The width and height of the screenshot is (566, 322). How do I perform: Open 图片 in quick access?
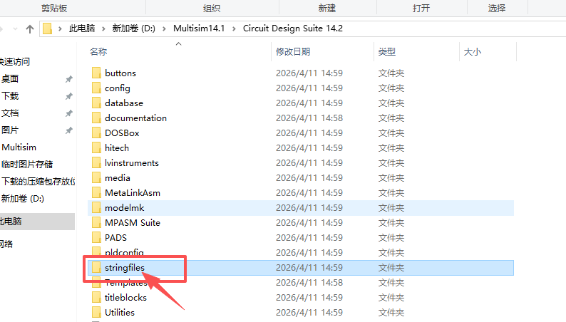coord(10,130)
